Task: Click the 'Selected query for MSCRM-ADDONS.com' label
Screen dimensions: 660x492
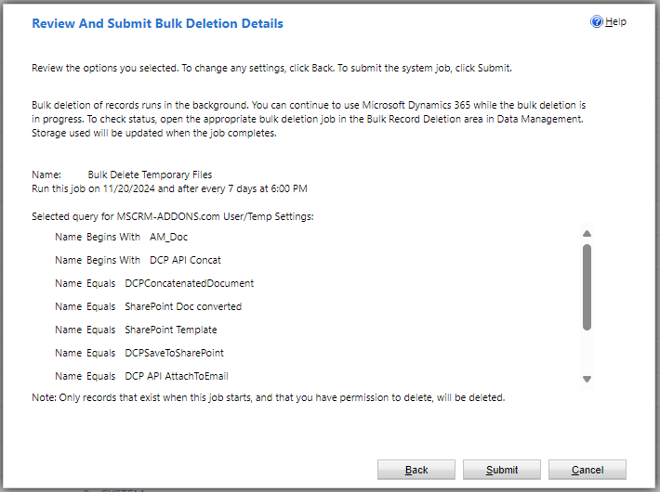Action: (x=173, y=216)
